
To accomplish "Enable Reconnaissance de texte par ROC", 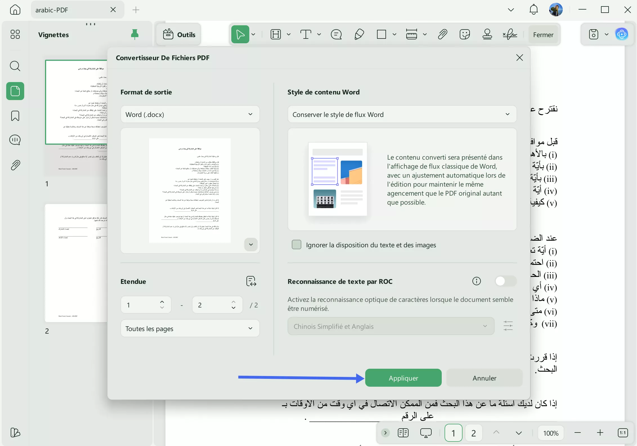I will coord(506,281).
